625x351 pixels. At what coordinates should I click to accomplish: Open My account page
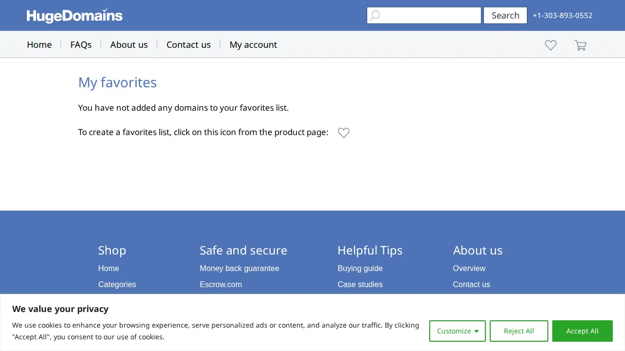pyautogui.click(x=253, y=44)
